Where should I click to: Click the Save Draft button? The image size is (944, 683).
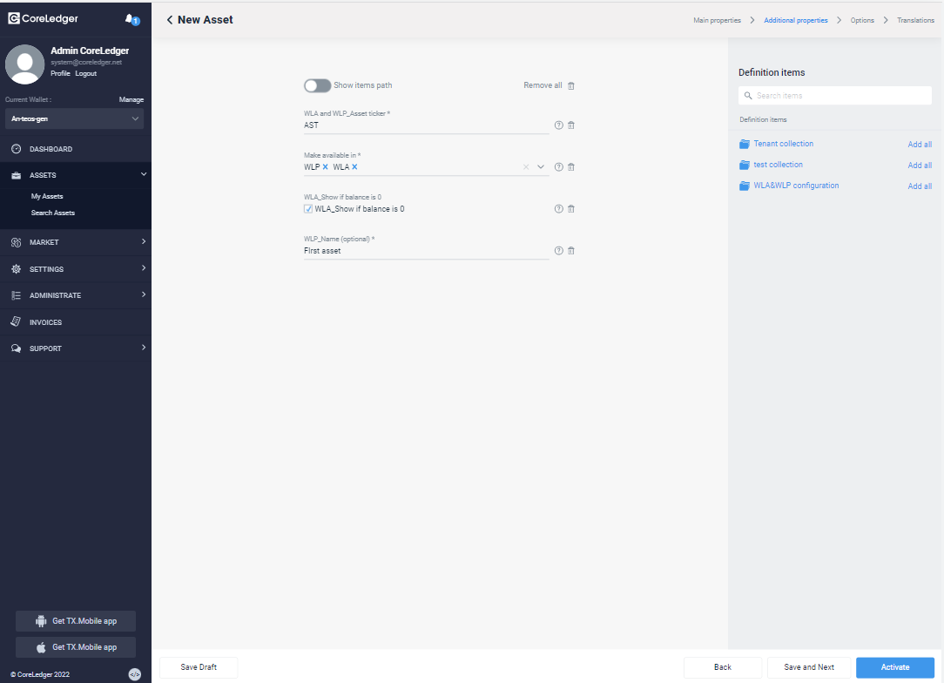[199, 667]
